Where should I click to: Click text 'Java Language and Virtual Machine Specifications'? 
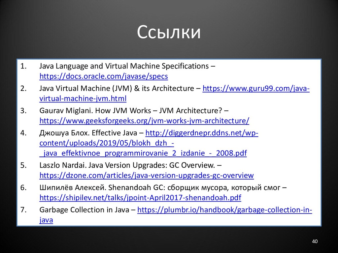coord(124,66)
